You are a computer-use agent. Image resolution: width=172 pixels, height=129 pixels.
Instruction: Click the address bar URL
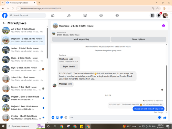(x=41, y=9)
